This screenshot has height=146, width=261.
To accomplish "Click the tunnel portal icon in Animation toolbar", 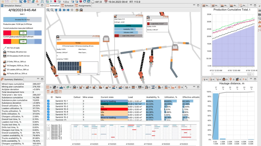I will coord(81,10).
